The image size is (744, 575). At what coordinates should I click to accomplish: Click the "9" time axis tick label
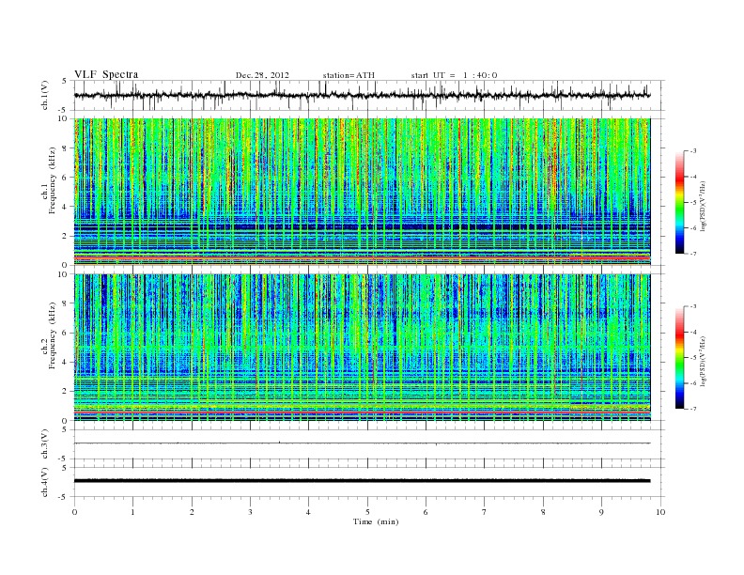[601, 512]
